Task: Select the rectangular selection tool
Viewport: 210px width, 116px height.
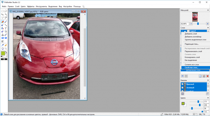Action: (x=2, y=11)
